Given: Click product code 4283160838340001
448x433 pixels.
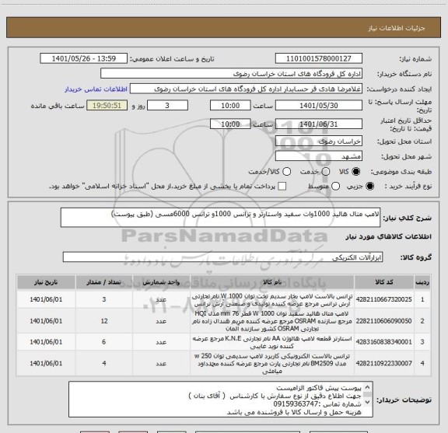Looking at the screenshot, I should [x=383, y=342].
